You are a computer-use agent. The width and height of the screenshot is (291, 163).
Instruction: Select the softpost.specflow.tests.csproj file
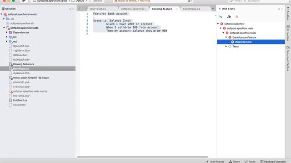pos(30,91)
